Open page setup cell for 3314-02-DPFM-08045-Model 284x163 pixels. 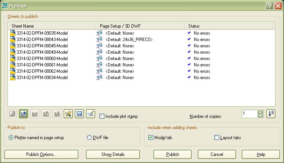pyautogui.click(x=120, y=46)
